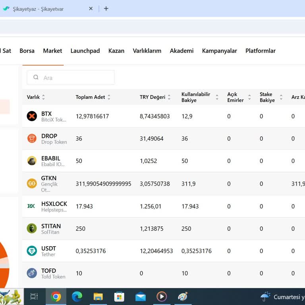The height and width of the screenshot is (305, 305).
Task: Go to Varlıklarım page
Action: (147, 51)
